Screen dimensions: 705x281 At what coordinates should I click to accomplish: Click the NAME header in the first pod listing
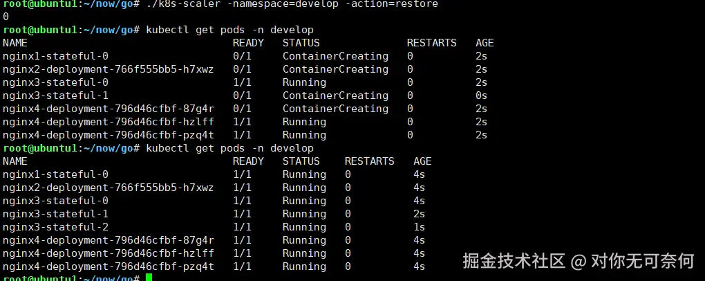[x=15, y=43]
